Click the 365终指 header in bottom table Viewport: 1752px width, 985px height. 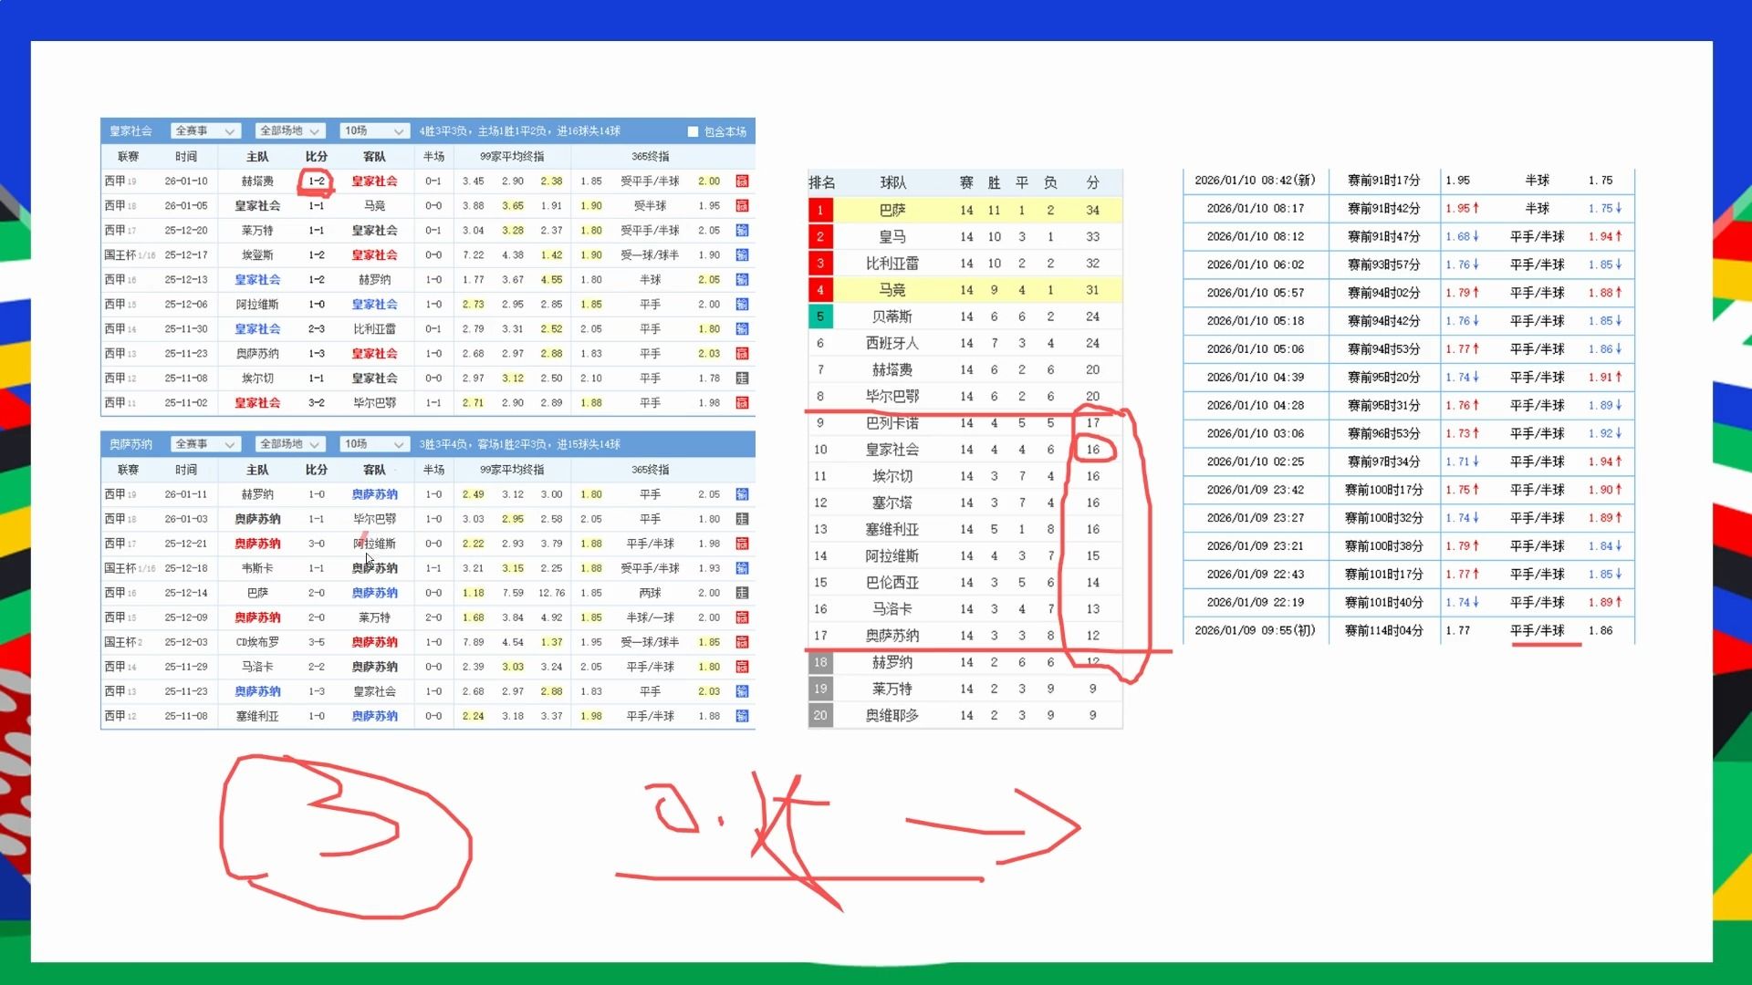click(x=650, y=470)
